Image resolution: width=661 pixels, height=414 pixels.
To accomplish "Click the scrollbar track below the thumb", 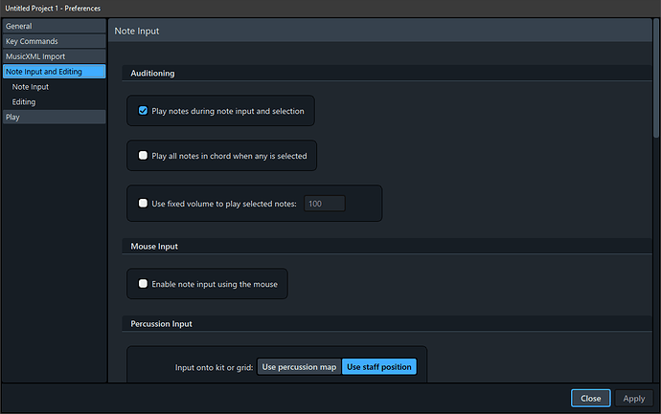I will [x=656, y=268].
